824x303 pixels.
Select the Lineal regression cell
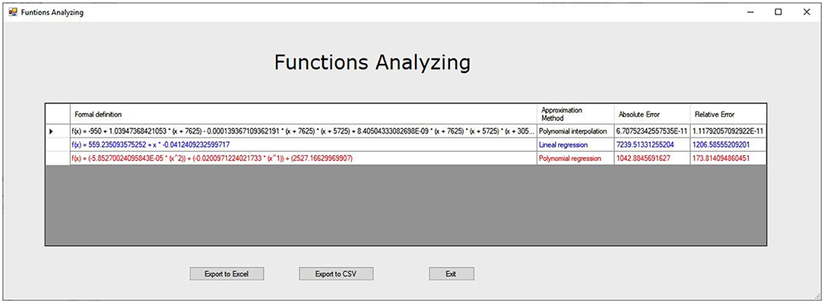pyautogui.click(x=575, y=144)
